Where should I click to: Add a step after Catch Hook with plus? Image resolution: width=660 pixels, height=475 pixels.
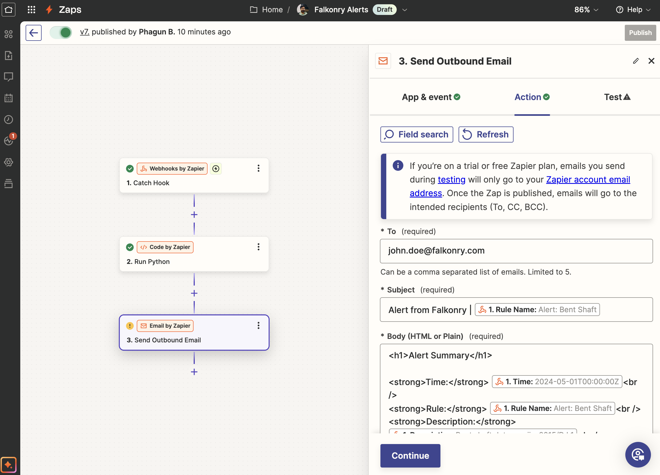[x=194, y=215]
